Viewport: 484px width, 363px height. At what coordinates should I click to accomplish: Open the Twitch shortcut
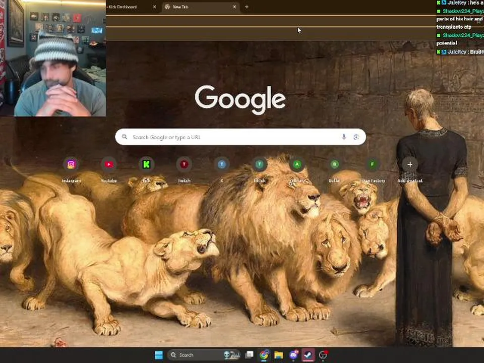pyautogui.click(x=185, y=164)
